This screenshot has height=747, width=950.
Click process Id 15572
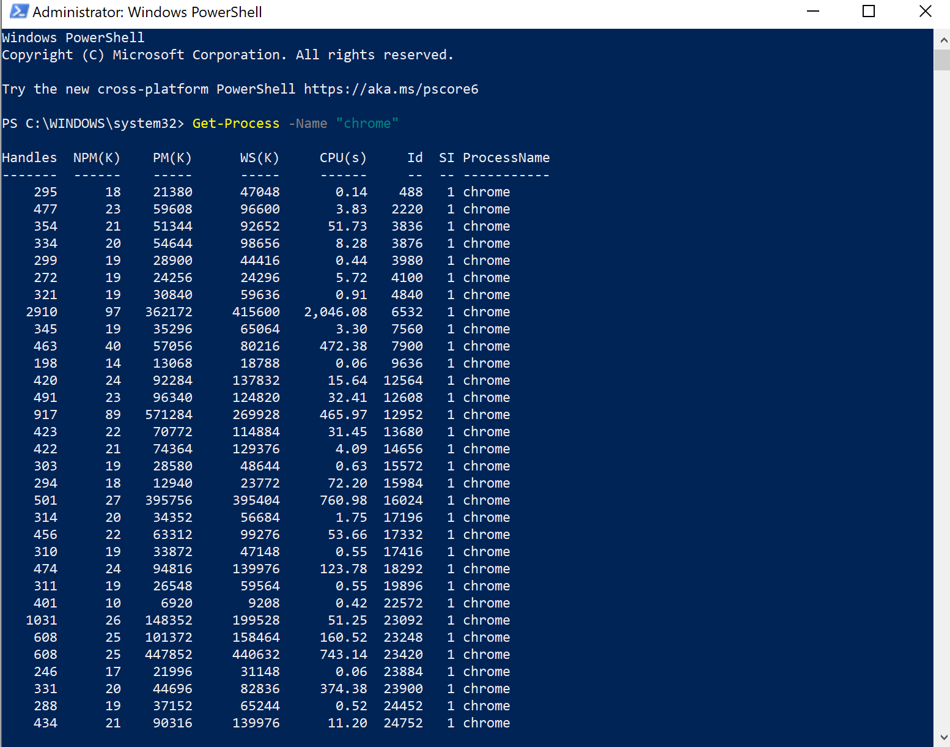[x=403, y=466]
